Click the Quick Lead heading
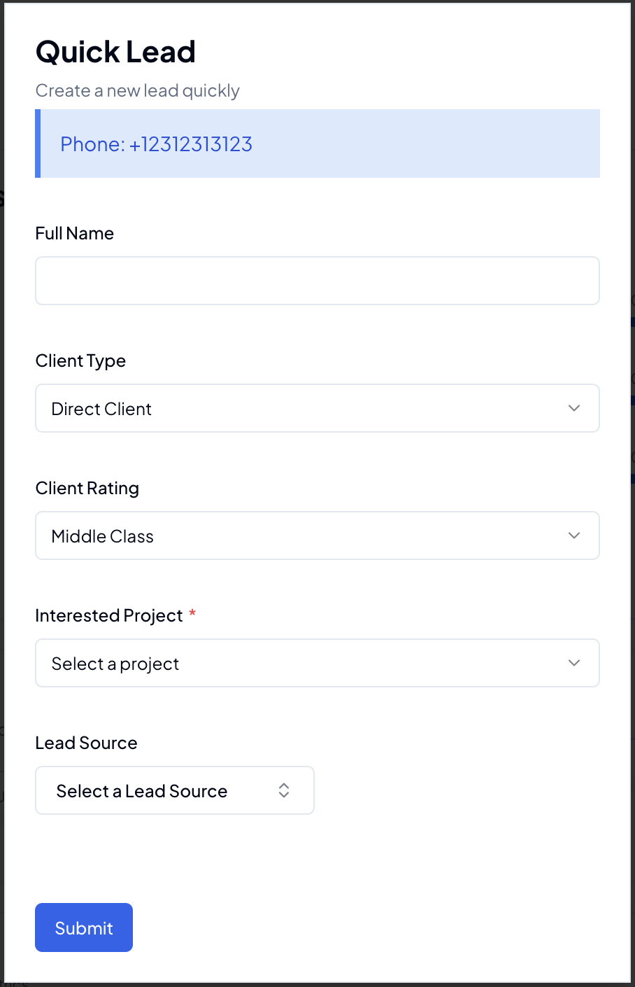This screenshot has height=987, width=635. click(x=115, y=51)
